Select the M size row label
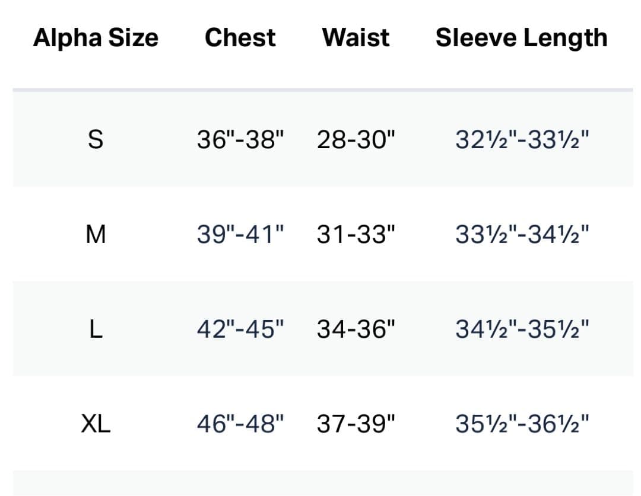Viewport: 641px width, 496px height. [95, 235]
